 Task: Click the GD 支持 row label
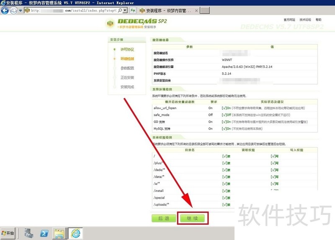(159, 122)
